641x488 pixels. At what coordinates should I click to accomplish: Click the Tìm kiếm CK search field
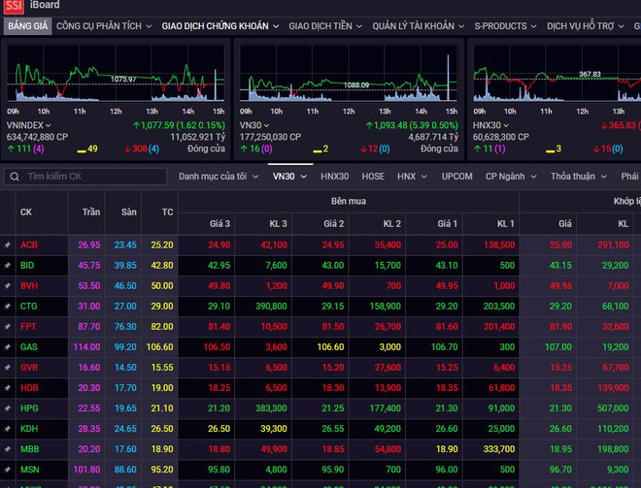coord(92,177)
